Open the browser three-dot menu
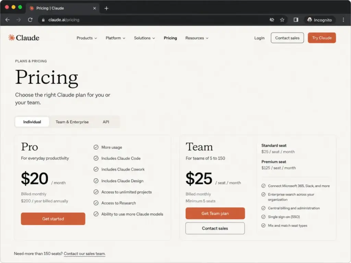Viewport: 351px width, 263px height. click(x=343, y=20)
